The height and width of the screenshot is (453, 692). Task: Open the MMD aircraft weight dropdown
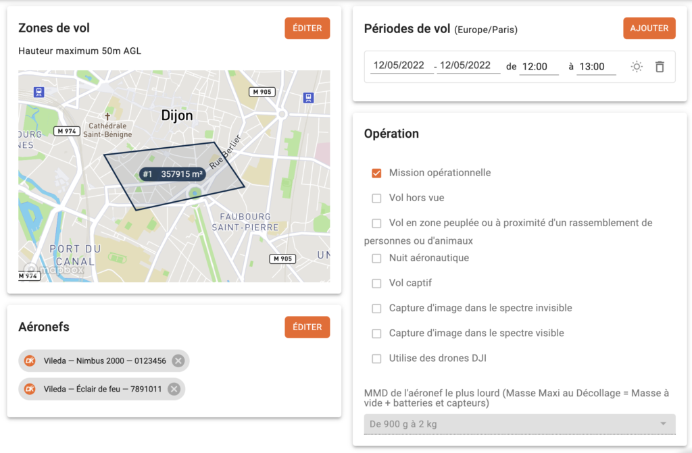pos(519,424)
